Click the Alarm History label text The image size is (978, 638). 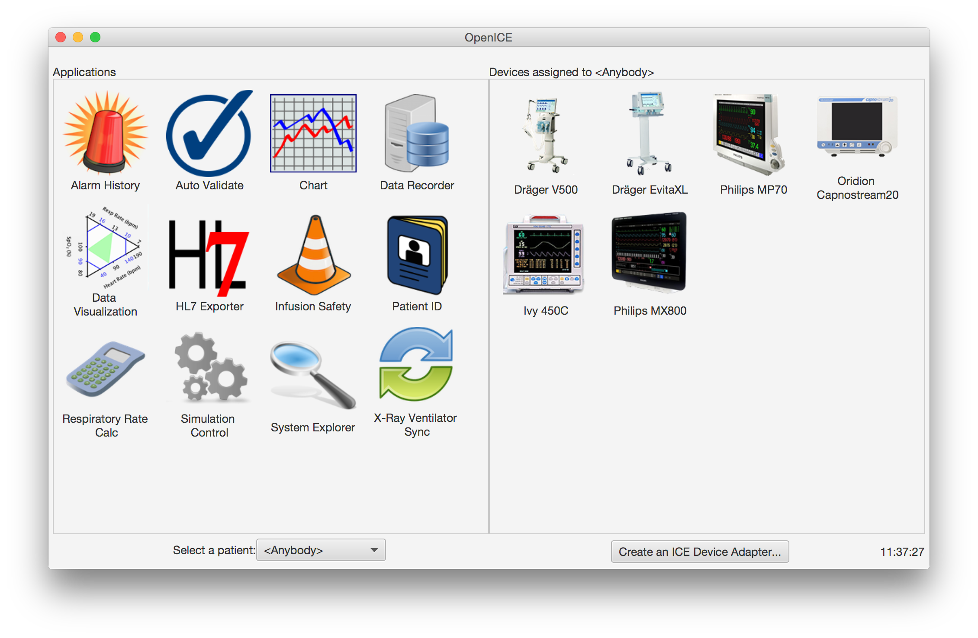tap(105, 185)
